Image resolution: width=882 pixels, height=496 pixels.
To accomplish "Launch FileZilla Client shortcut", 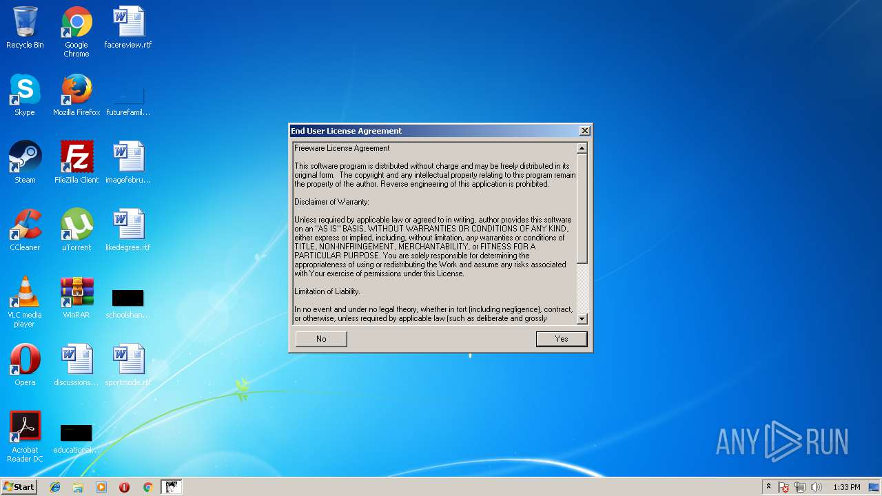I will [76, 163].
